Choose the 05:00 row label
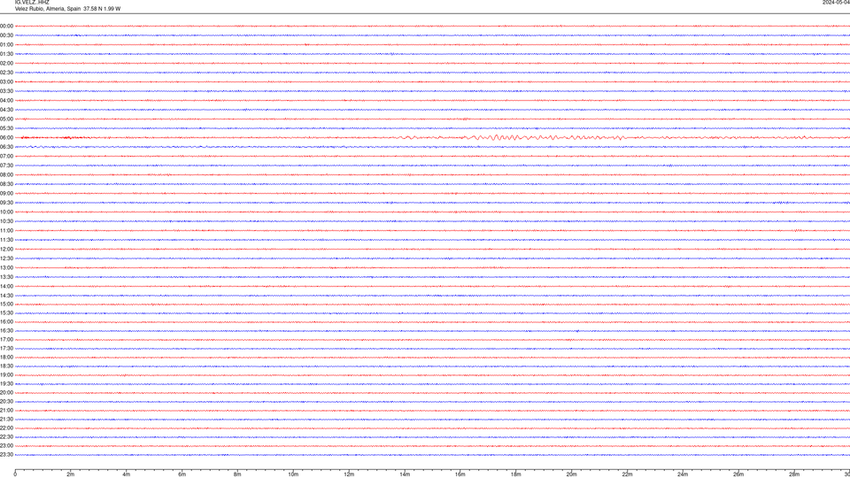This screenshot has height=478, width=850. click(x=6, y=119)
